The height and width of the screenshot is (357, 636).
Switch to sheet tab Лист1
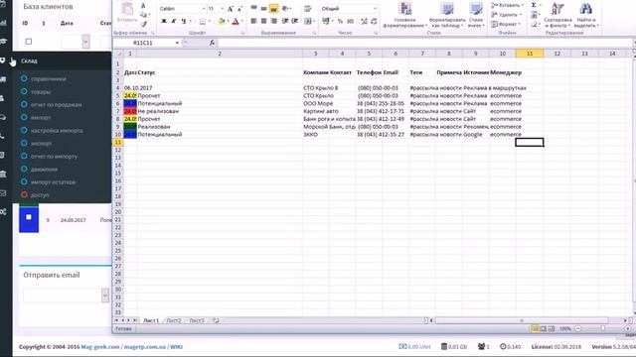(151, 320)
